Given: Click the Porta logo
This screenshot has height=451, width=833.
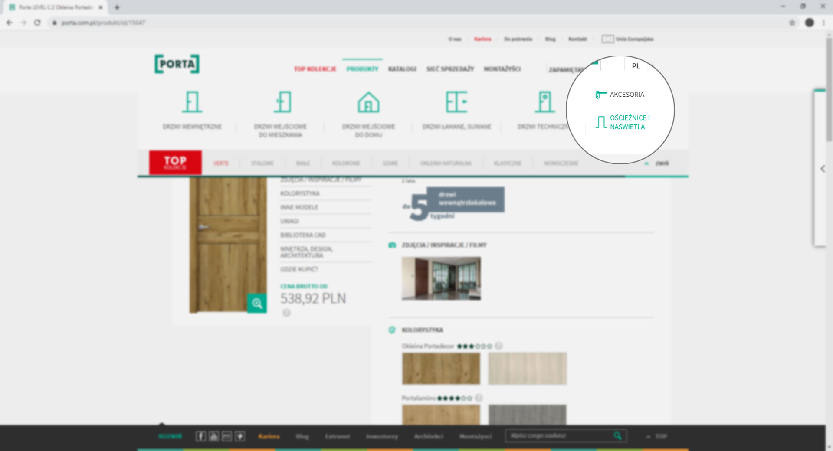Looking at the screenshot, I should tap(177, 64).
